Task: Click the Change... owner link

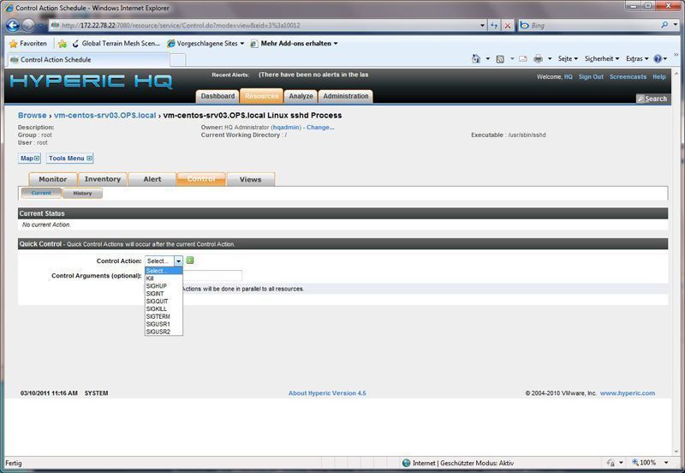Action: click(x=320, y=127)
